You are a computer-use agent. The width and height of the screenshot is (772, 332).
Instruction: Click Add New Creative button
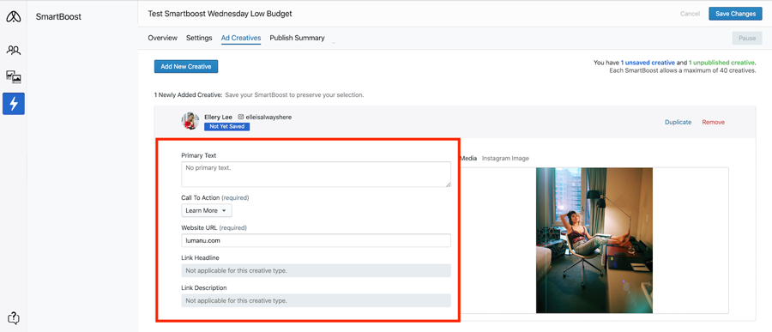point(186,67)
